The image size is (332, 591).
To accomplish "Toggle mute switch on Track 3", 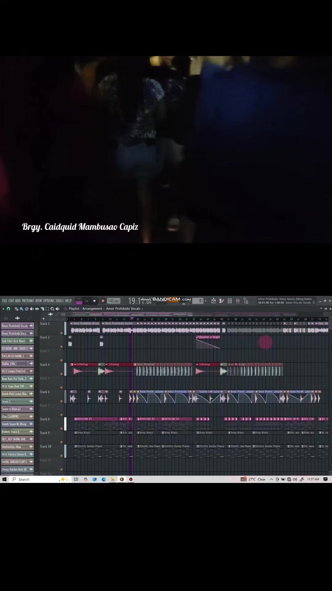I will 61,360.
